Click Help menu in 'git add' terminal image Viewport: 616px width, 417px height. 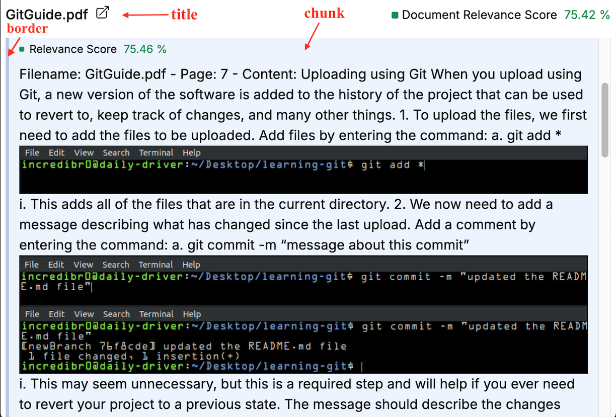(191, 153)
